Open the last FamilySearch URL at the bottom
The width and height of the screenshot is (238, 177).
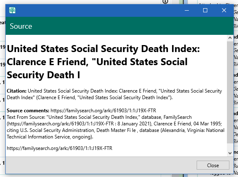pos(59,148)
